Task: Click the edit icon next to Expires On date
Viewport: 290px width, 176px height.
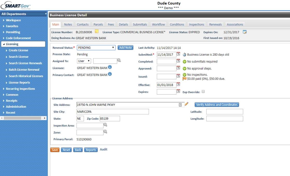Action: pos(245,32)
